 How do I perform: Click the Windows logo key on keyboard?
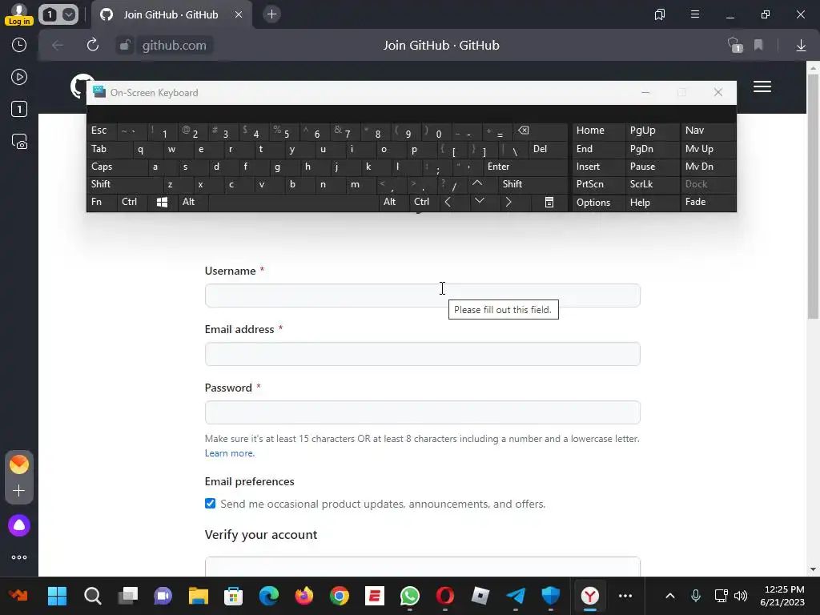click(162, 203)
